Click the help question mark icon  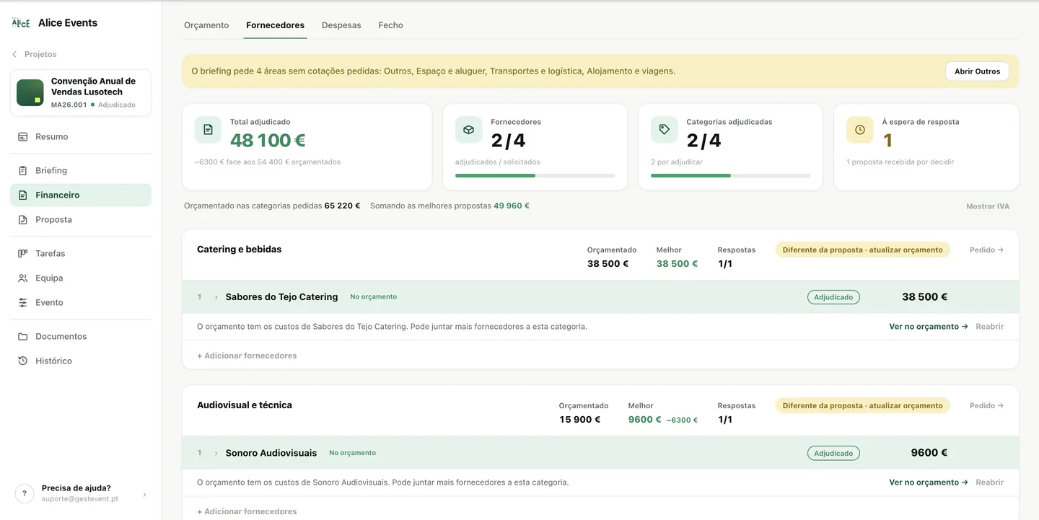25,493
